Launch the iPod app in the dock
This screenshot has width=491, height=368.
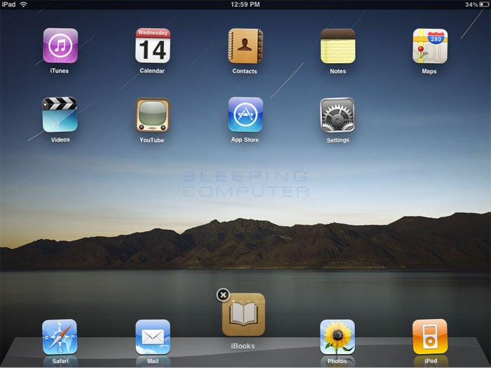[429, 337]
